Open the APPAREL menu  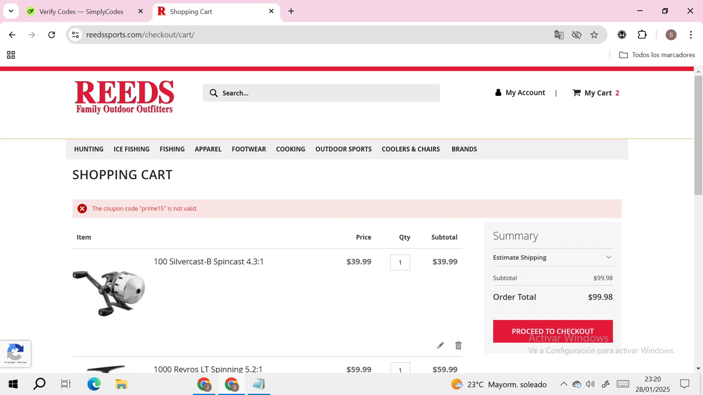point(208,149)
